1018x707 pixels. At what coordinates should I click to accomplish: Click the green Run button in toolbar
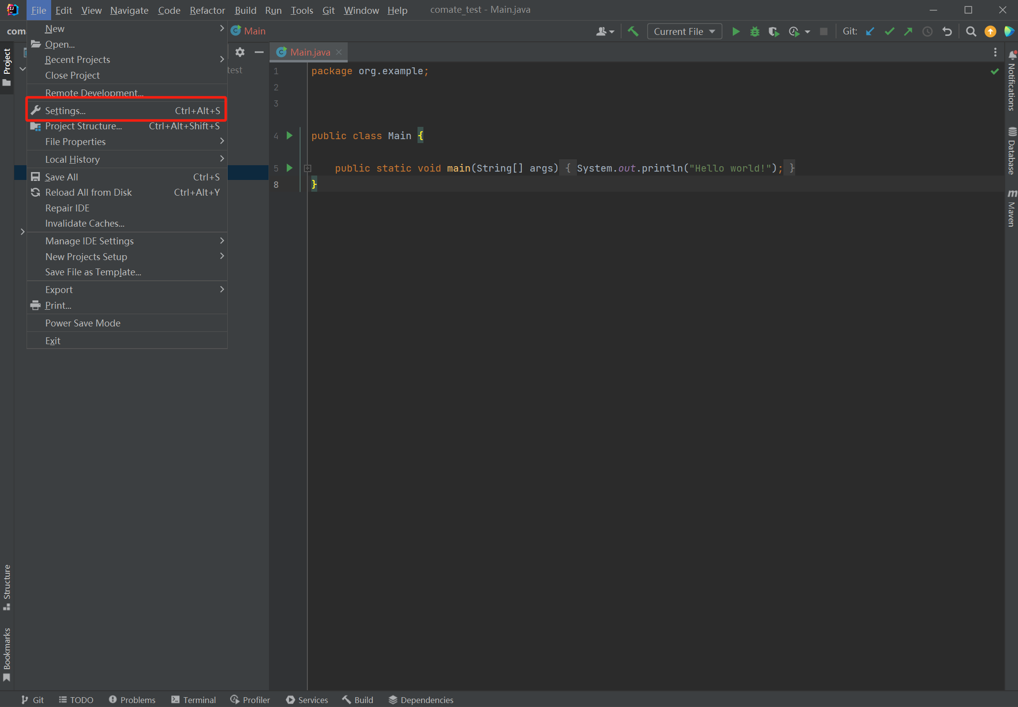click(x=736, y=31)
